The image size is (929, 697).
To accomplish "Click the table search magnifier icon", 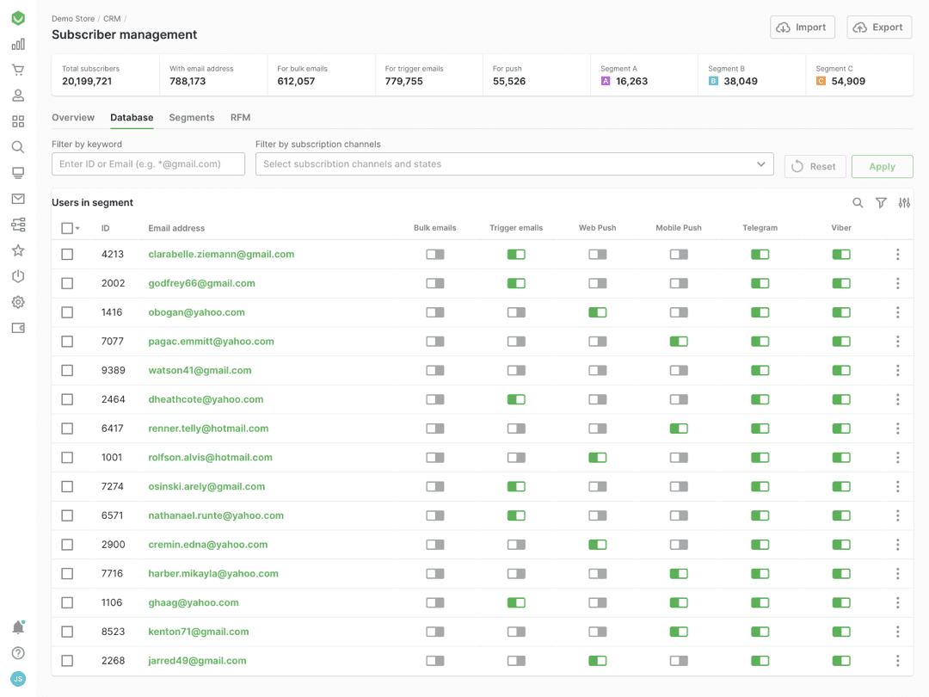I will (858, 203).
